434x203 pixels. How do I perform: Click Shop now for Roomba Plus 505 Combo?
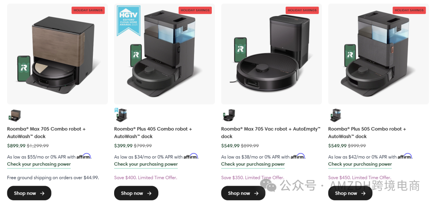(x=350, y=193)
